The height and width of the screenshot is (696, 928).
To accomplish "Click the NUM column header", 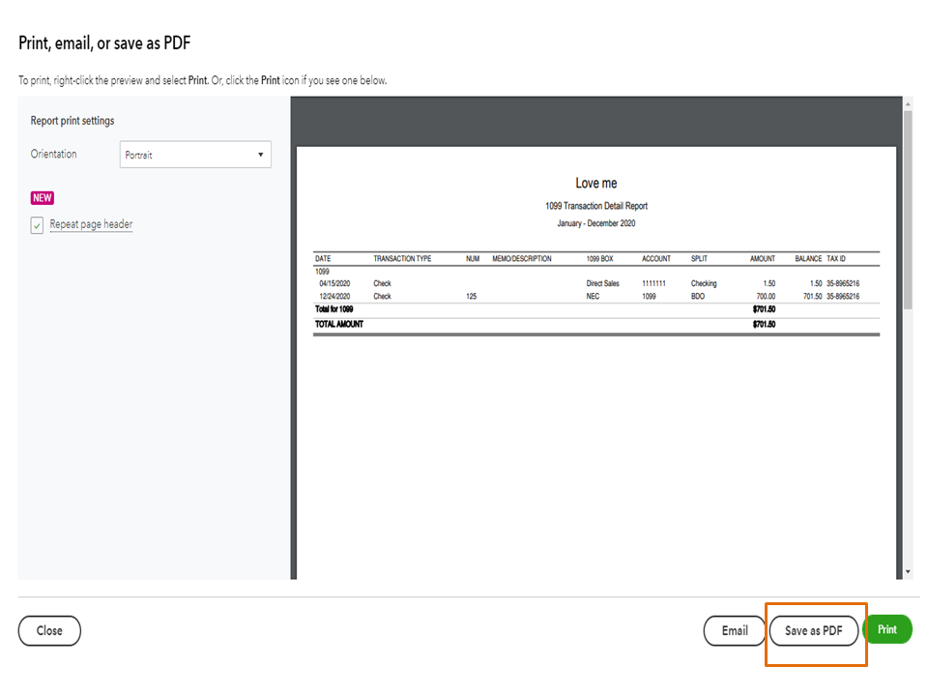I will click(x=473, y=259).
